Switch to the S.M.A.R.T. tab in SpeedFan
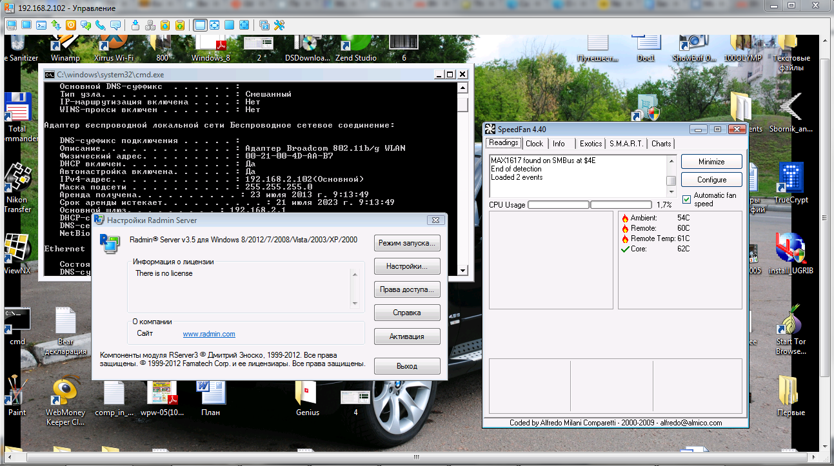Image resolution: width=834 pixels, height=466 pixels. point(626,144)
